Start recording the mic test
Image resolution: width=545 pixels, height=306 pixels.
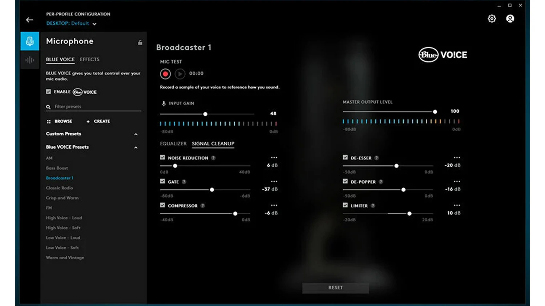pyautogui.click(x=165, y=74)
